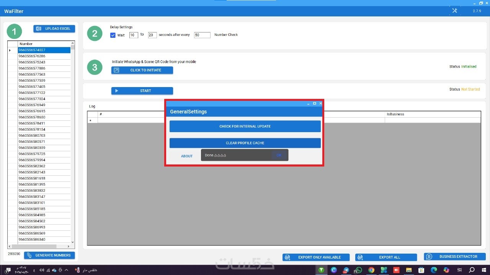Open the Business Extractor button

click(455, 257)
